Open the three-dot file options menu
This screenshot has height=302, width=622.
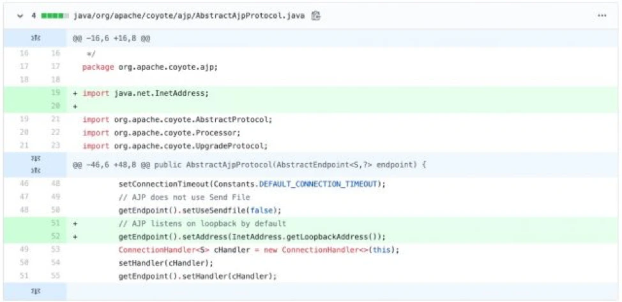tap(602, 15)
